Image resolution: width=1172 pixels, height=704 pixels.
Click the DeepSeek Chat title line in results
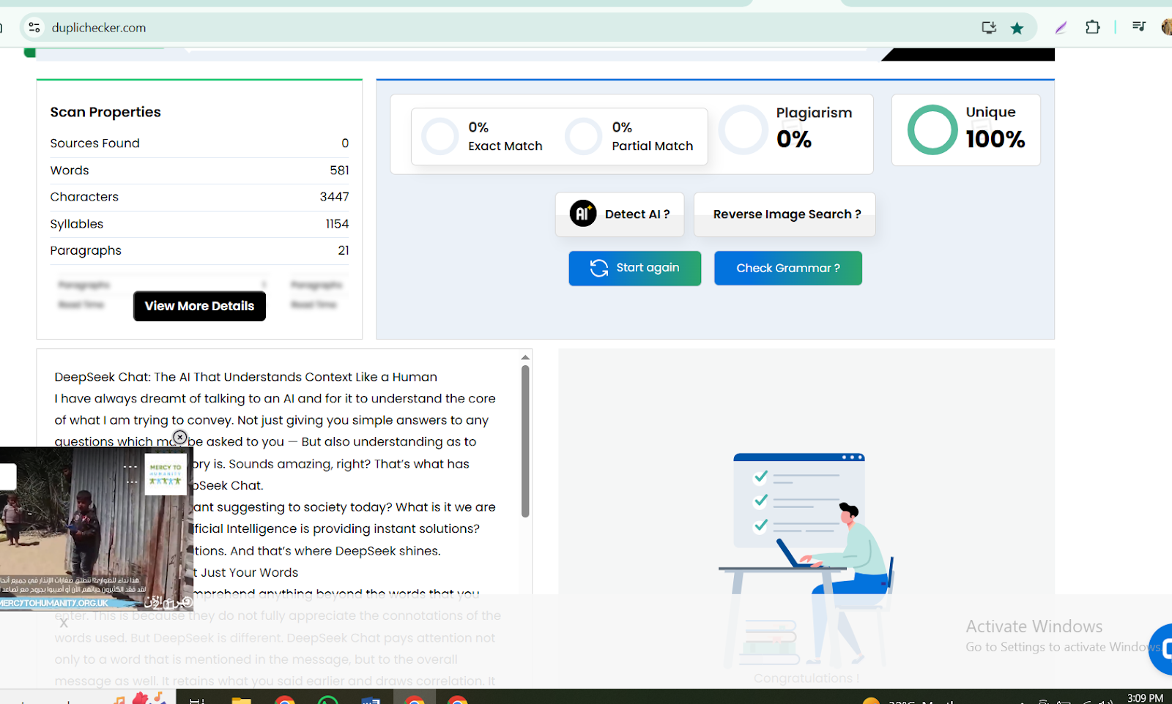pos(245,377)
